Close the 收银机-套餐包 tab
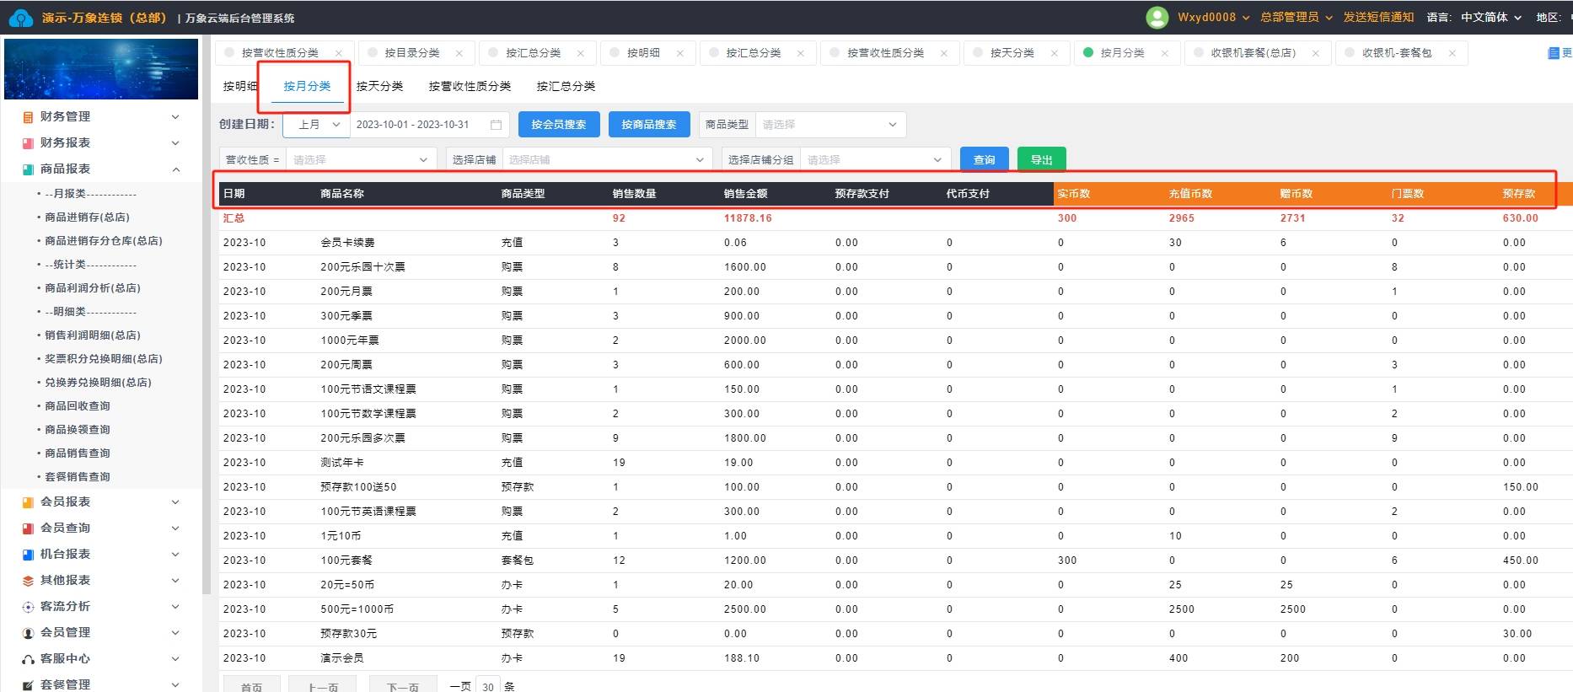Screen dimensions: 1573x692 click(x=1452, y=53)
